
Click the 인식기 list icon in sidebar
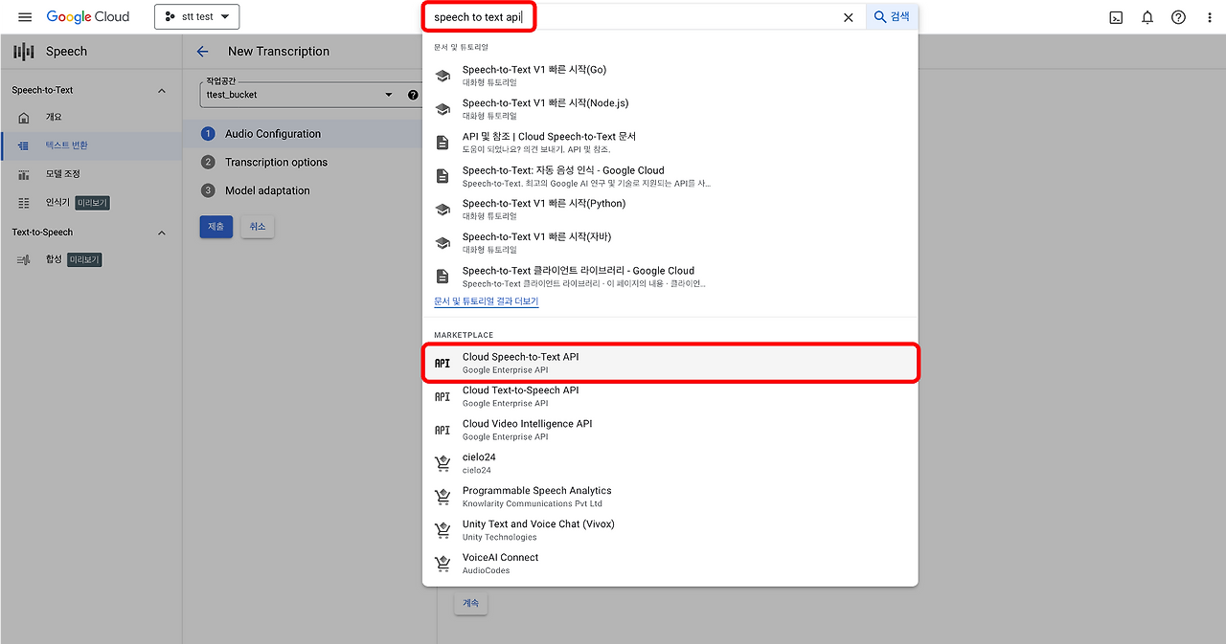(24, 203)
